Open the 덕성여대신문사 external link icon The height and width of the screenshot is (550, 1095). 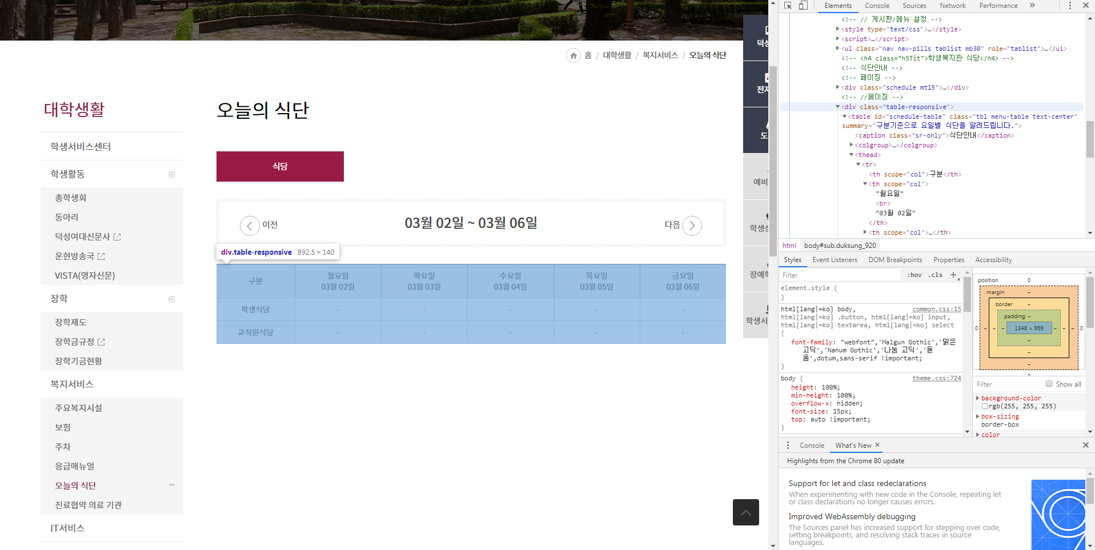point(117,236)
